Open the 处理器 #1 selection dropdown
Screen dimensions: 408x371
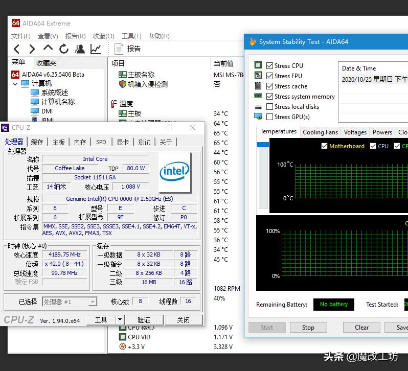point(93,302)
